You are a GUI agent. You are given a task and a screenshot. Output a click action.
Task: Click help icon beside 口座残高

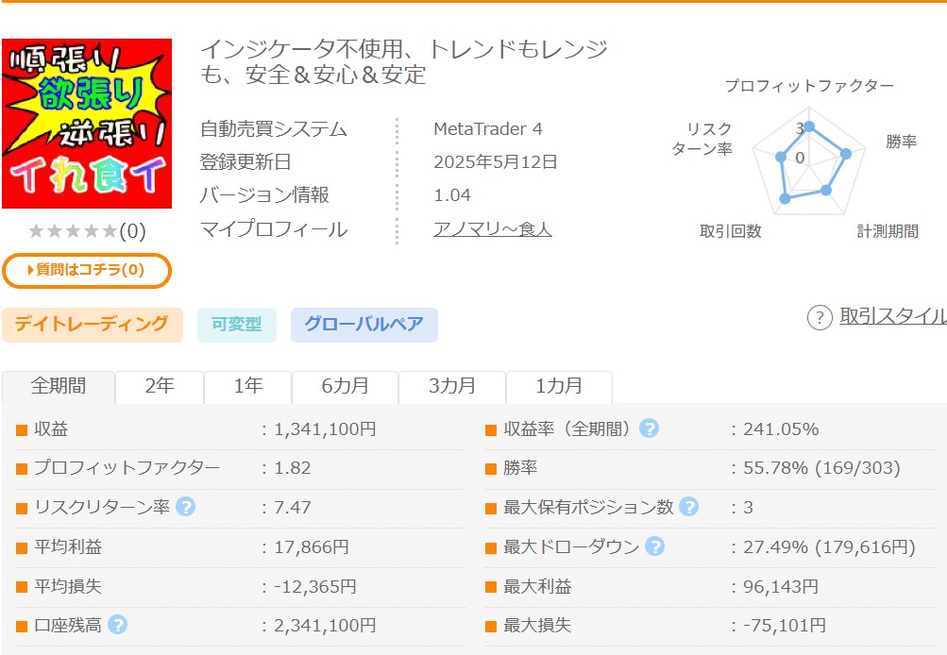(x=117, y=625)
